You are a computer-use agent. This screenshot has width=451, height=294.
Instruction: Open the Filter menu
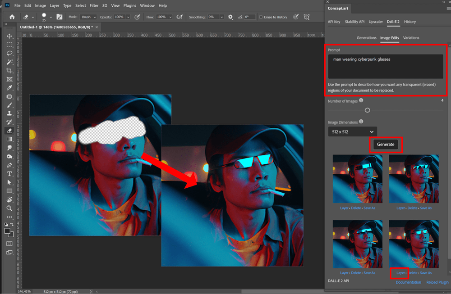(94, 5)
